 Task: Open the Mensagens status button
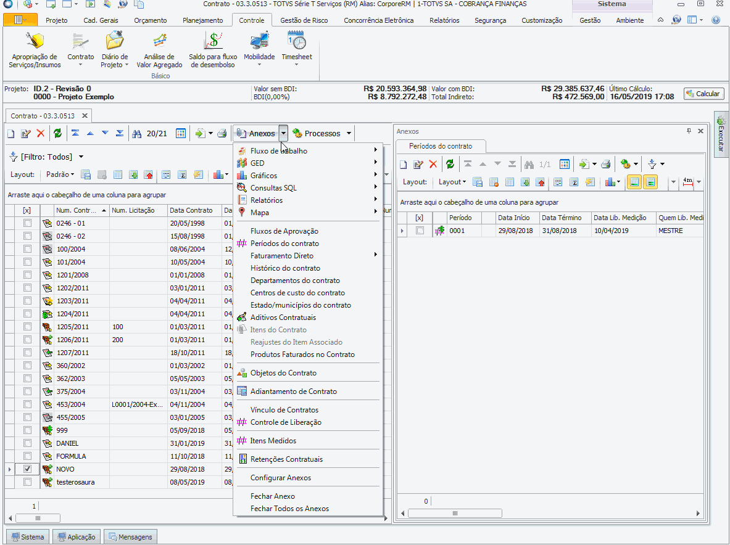coord(130,536)
